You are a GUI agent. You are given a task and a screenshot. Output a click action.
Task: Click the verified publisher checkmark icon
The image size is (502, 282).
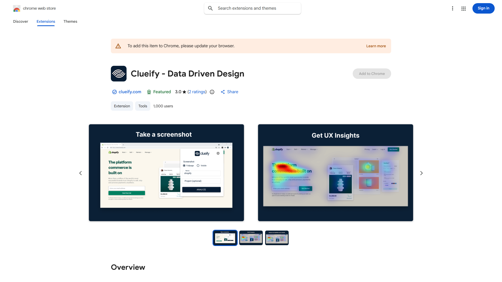coord(114,92)
